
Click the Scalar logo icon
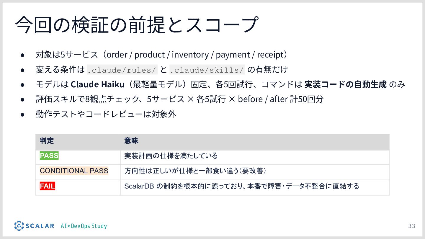coord(19,226)
